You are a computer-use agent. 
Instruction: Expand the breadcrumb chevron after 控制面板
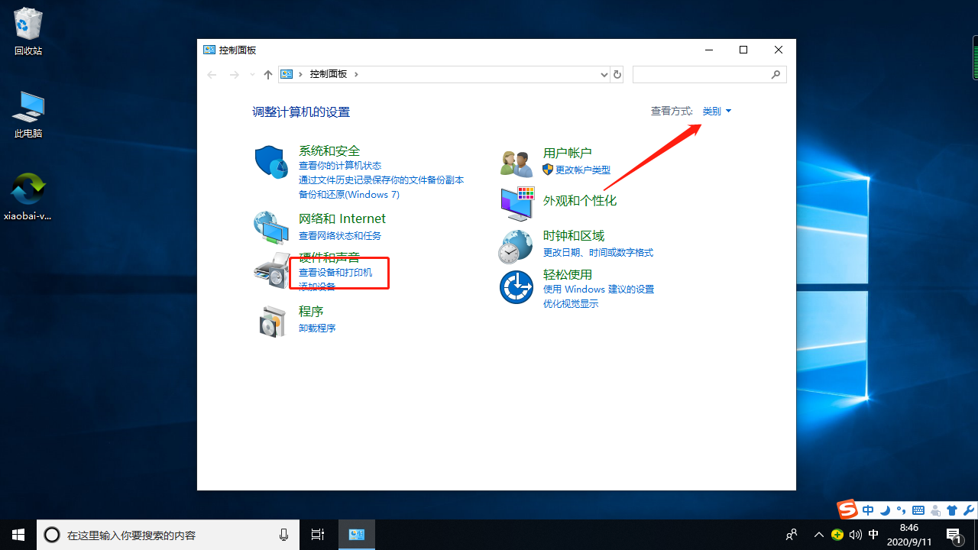tap(356, 74)
